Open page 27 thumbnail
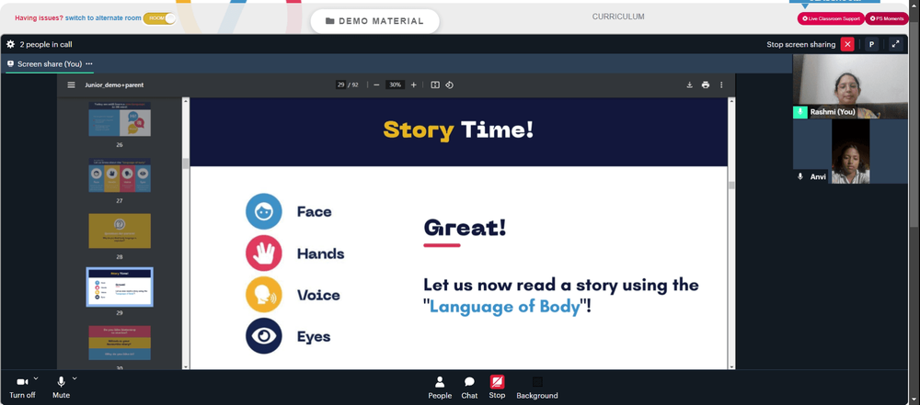The height and width of the screenshot is (405, 920). [120, 175]
